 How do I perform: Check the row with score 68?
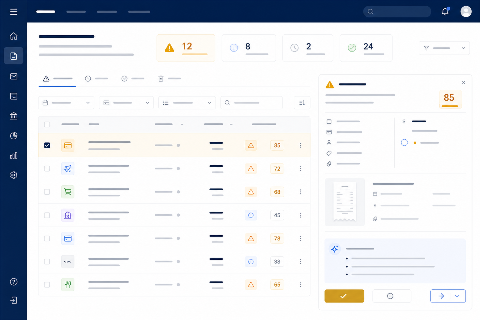click(x=47, y=192)
